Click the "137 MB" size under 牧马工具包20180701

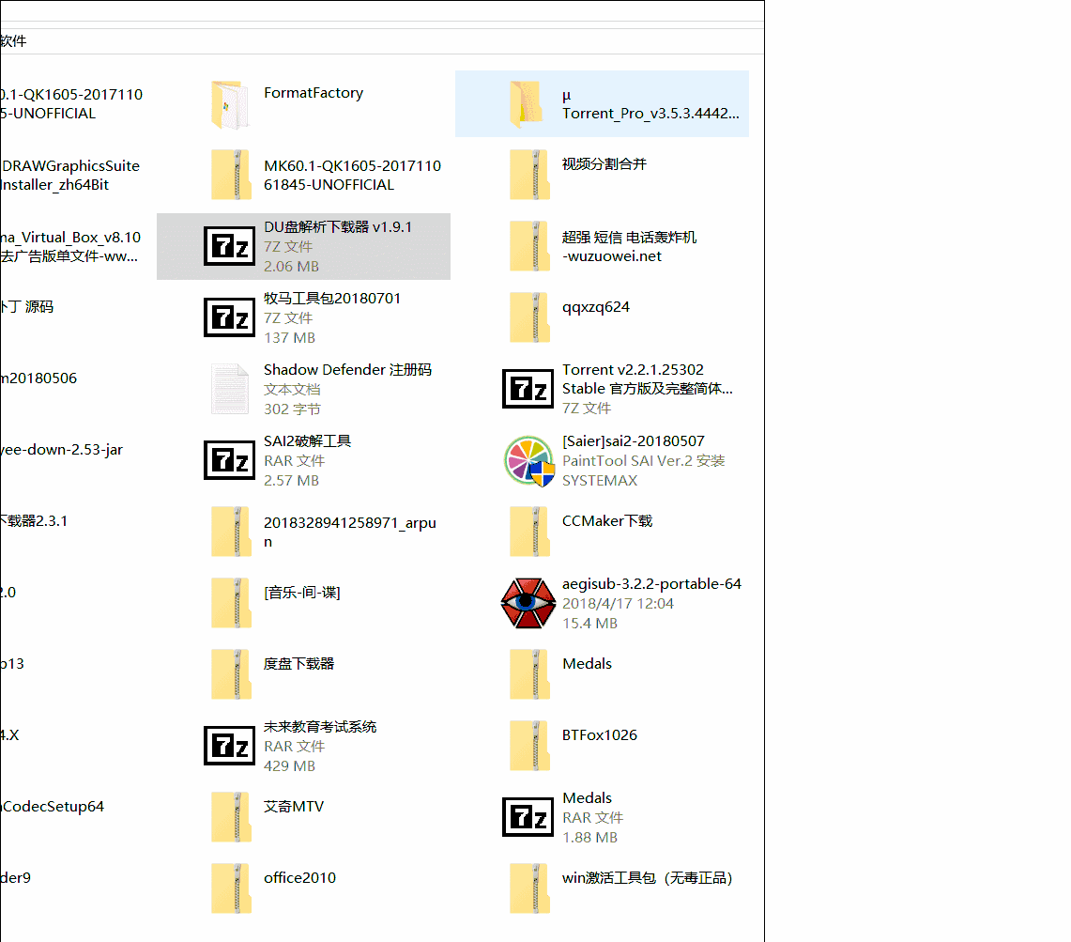tap(290, 338)
